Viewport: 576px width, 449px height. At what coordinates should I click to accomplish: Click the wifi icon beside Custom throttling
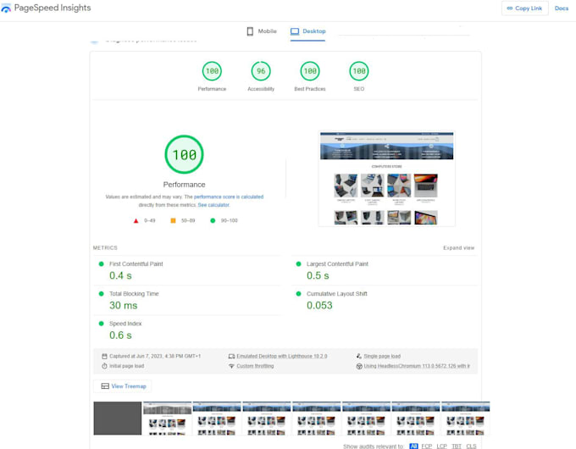231,366
